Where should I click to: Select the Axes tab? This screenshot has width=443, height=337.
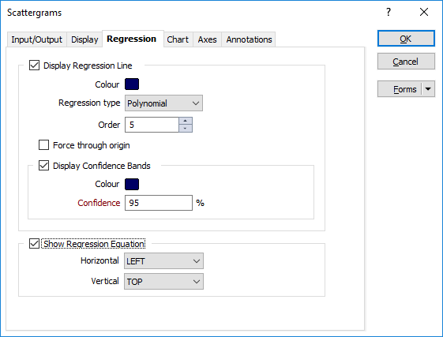coord(207,39)
